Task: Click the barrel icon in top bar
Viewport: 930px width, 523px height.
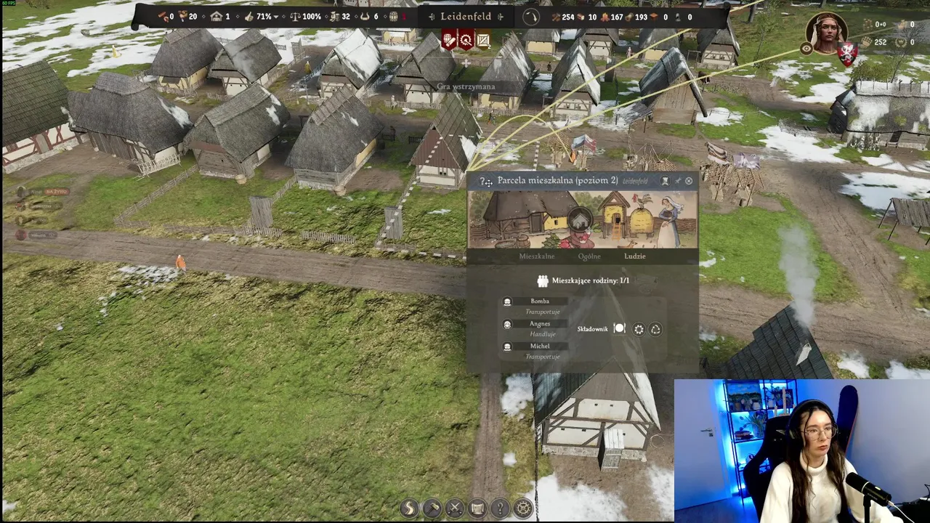Action: click(x=393, y=17)
